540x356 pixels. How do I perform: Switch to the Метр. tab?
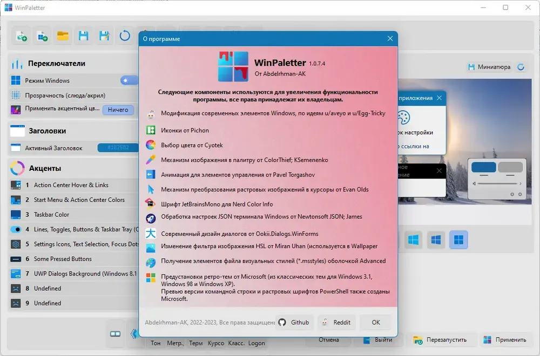coord(175,343)
